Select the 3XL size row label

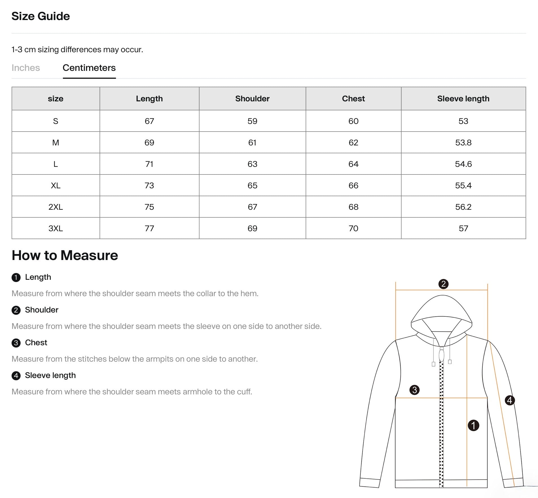click(x=56, y=228)
